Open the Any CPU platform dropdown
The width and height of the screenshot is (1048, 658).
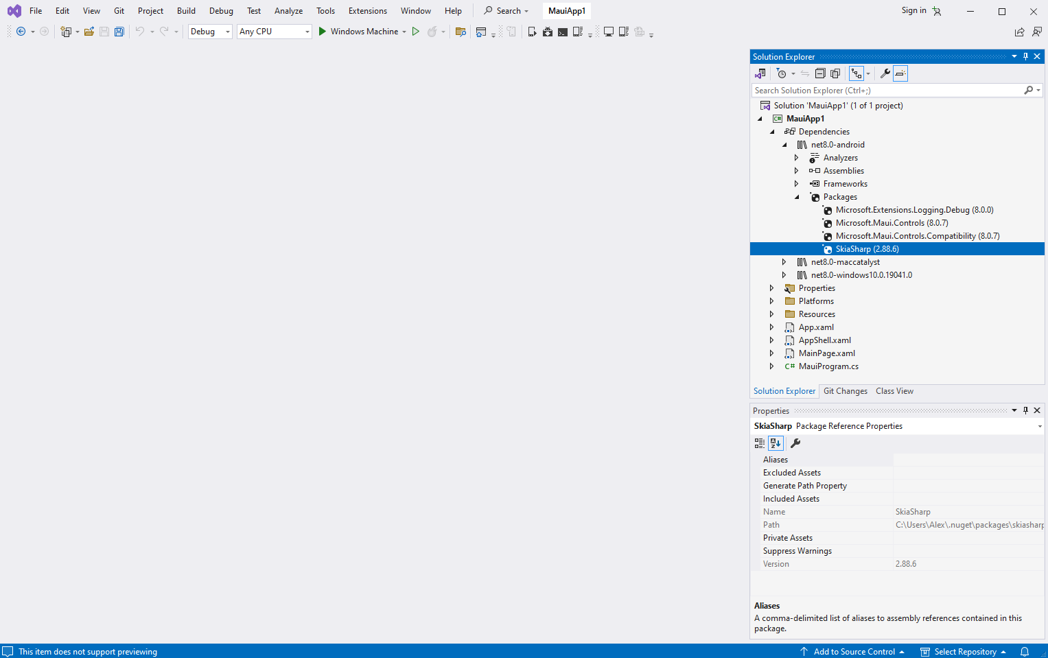coord(274,32)
